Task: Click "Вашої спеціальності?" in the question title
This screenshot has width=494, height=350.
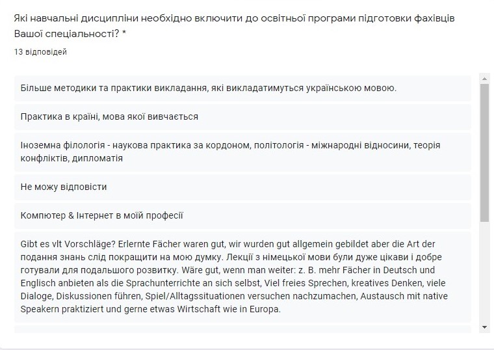Action: (x=66, y=33)
